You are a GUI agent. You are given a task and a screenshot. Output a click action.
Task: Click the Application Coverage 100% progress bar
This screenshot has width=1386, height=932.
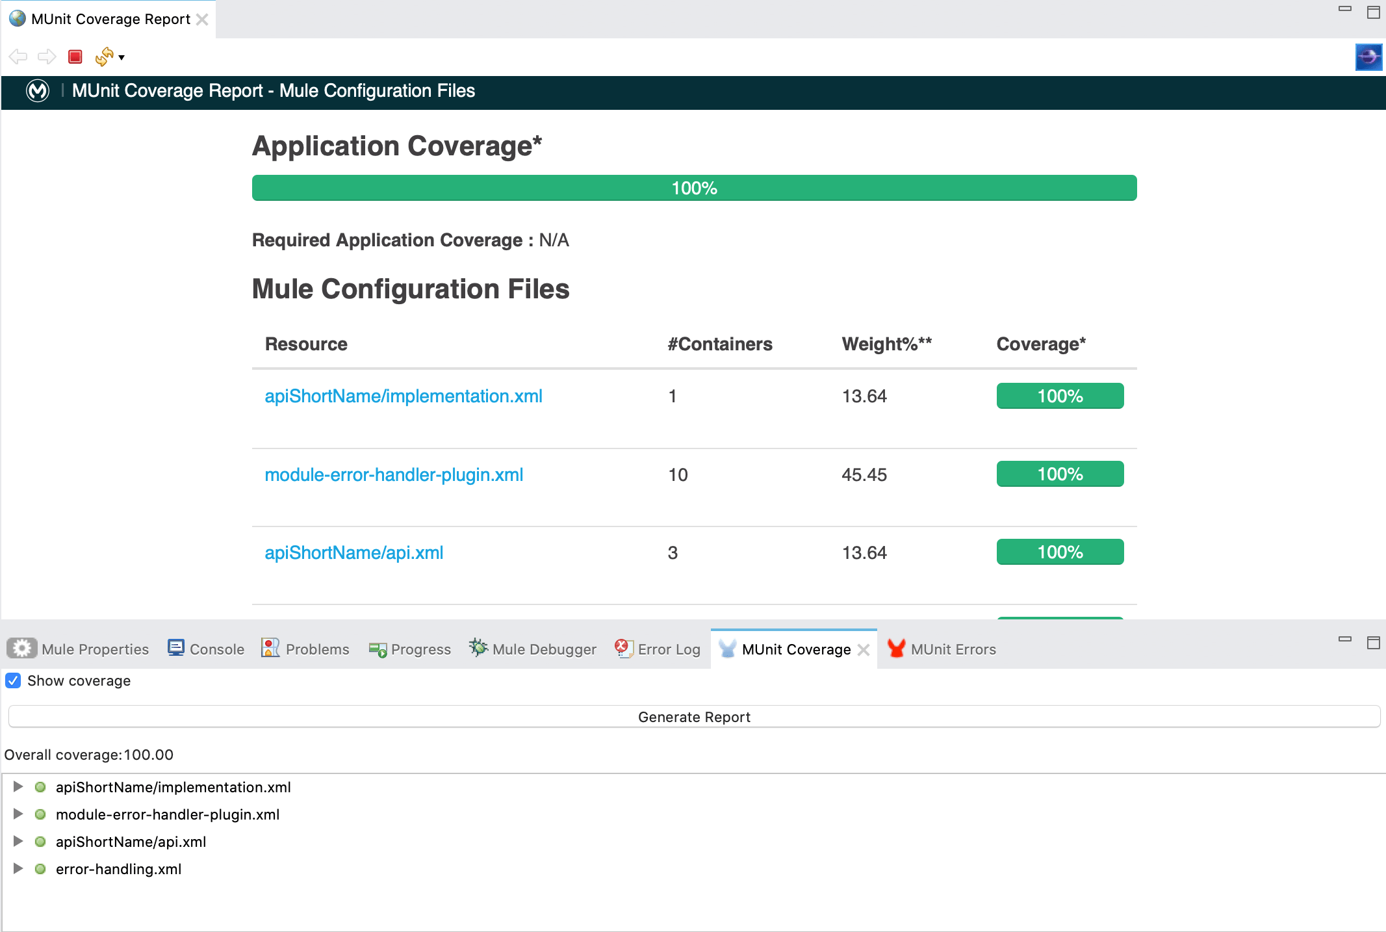point(694,188)
